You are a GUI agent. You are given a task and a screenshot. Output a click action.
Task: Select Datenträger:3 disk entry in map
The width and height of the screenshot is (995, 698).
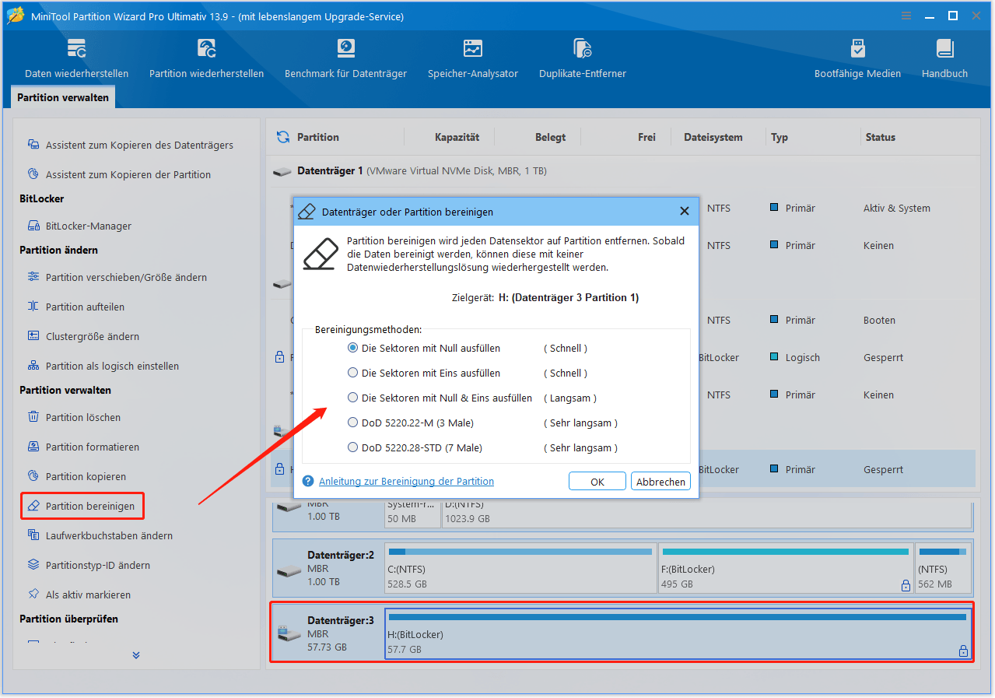click(328, 633)
